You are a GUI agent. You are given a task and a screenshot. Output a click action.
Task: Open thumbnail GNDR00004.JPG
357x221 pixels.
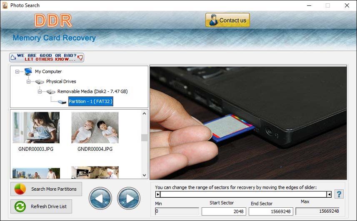[95, 128]
